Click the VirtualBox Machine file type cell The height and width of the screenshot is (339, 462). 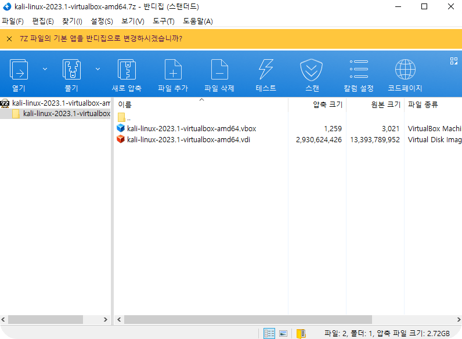[x=435, y=129]
